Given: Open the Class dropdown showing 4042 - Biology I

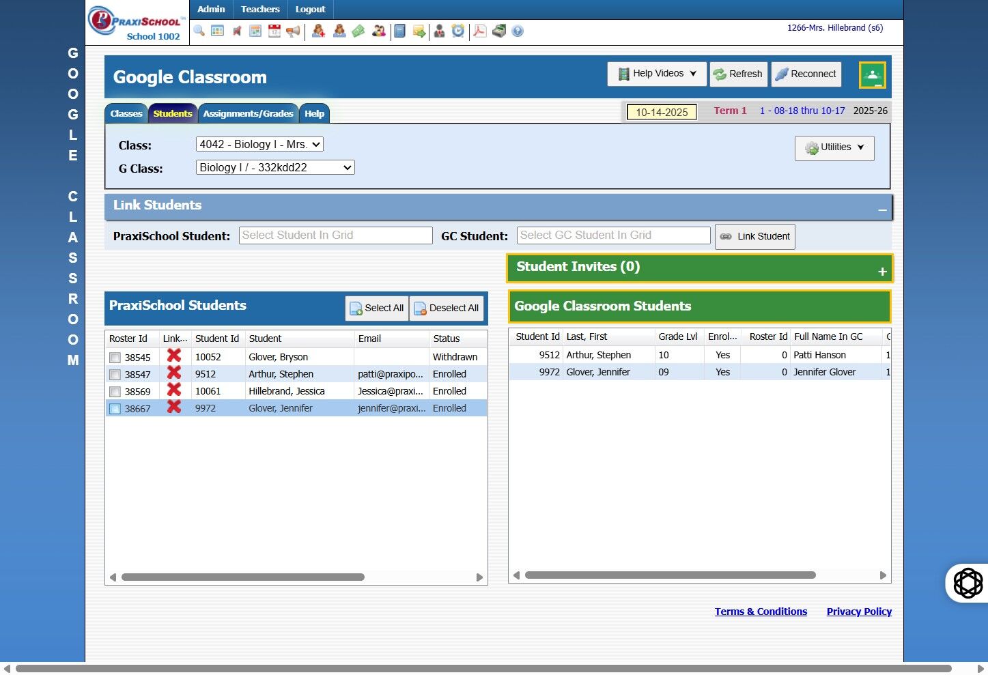Looking at the screenshot, I should (x=259, y=144).
